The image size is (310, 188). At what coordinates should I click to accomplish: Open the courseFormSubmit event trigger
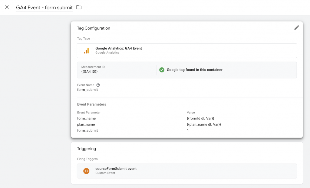pyautogui.click(x=187, y=171)
